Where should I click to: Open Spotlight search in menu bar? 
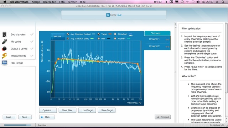pyautogui.click(x=223, y=2)
